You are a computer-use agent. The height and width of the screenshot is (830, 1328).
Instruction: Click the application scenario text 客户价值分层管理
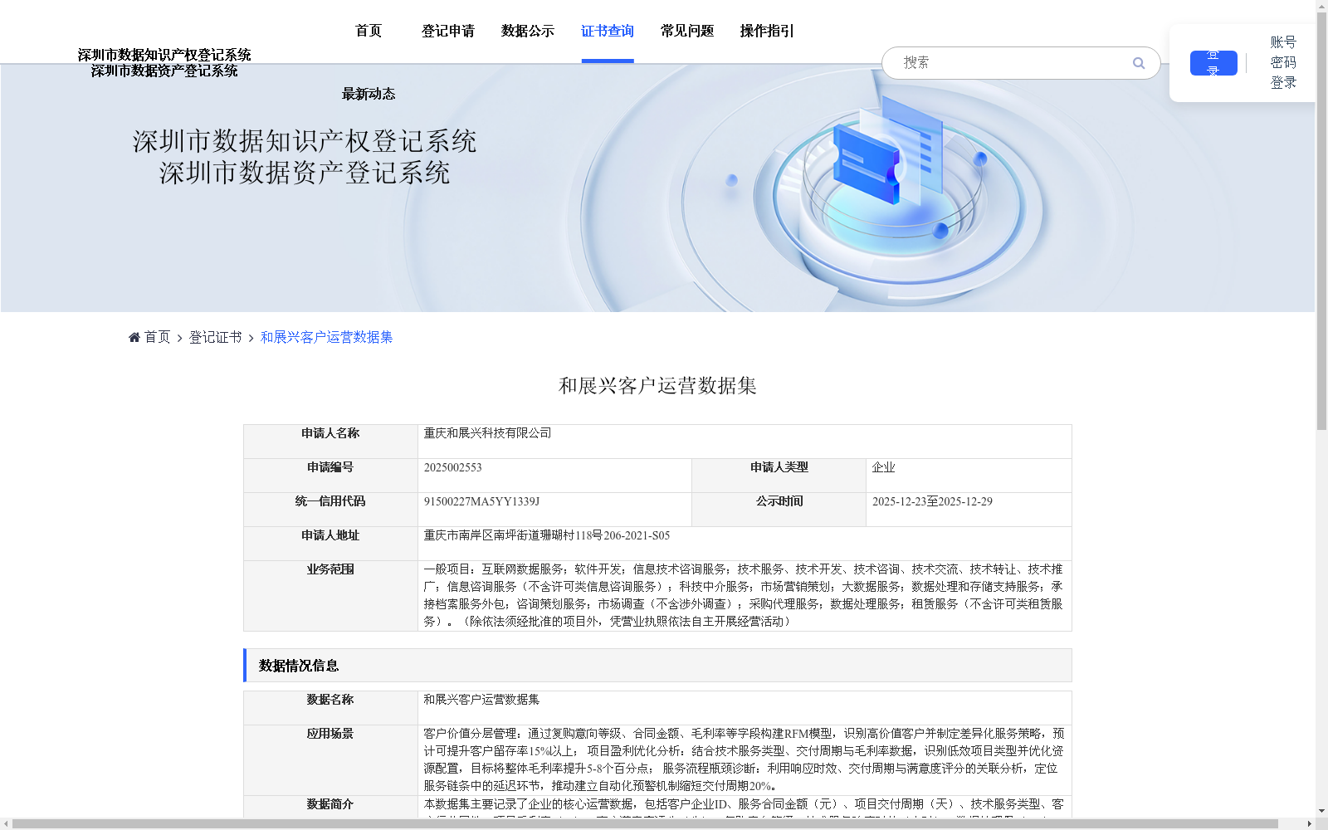tap(744, 759)
